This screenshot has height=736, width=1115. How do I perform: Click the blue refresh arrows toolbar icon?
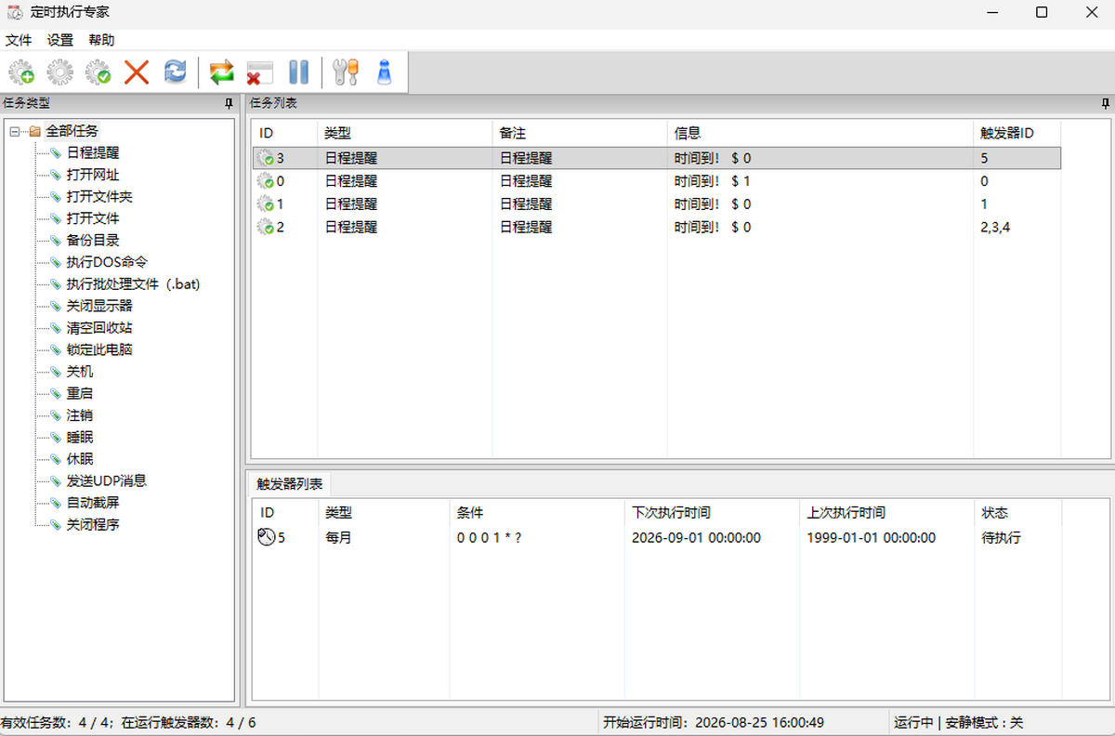tap(175, 72)
